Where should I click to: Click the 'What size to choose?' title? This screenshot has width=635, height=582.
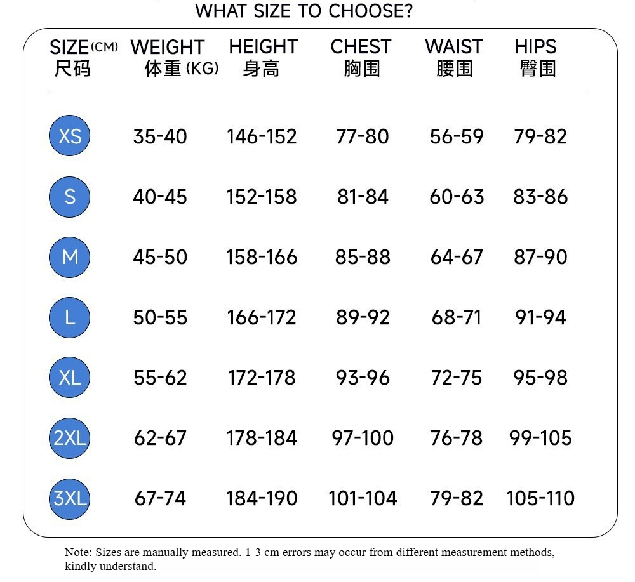304,11
